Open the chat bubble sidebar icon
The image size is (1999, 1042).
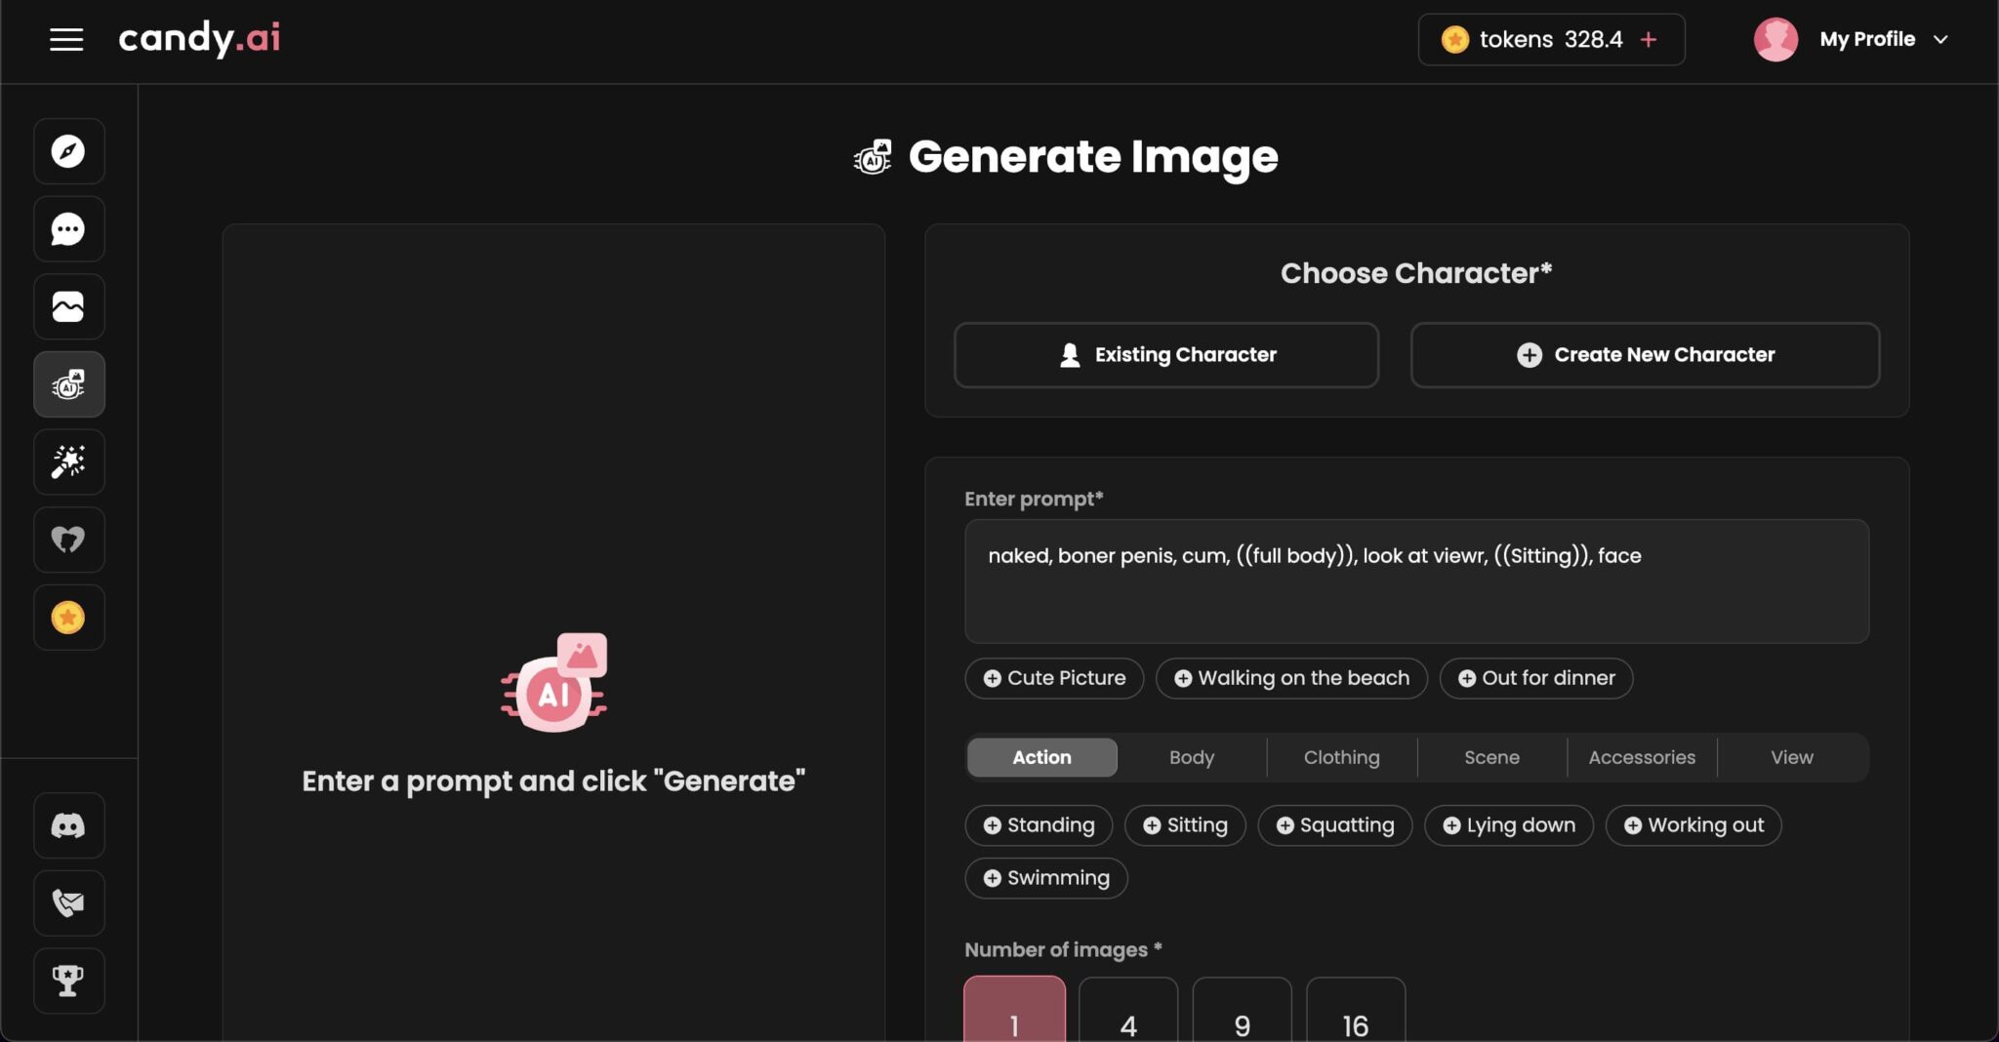pos(68,229)
